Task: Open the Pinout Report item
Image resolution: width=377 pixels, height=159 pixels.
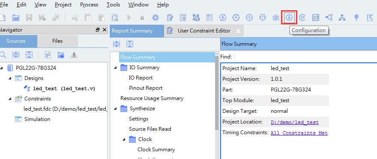Action: click(146, 88)
